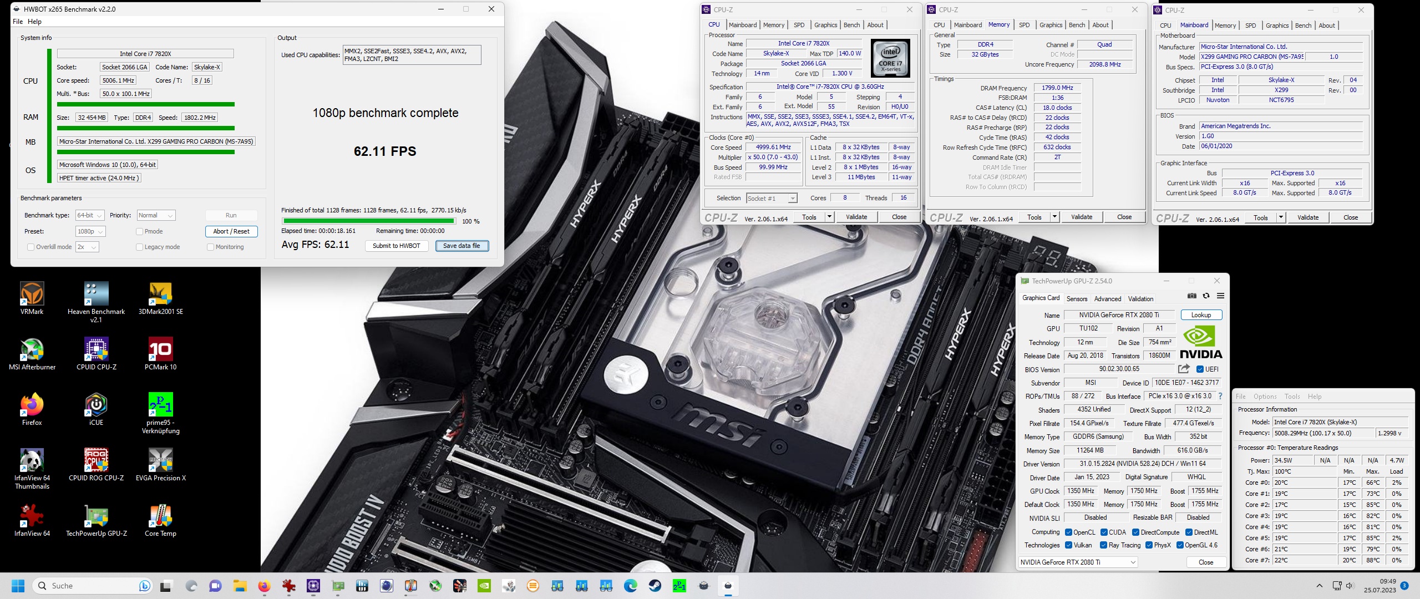The width and height of the screenshot is (1420, 599).
Task: Click the Lookup button in GPU-Z
Action: pos(1201,315)
